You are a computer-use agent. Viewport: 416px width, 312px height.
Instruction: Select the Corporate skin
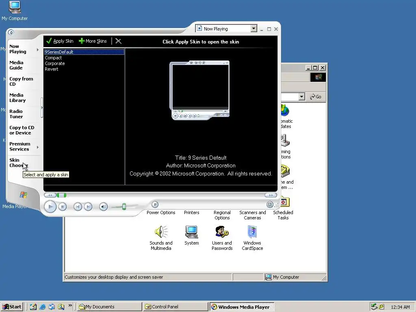55,63
